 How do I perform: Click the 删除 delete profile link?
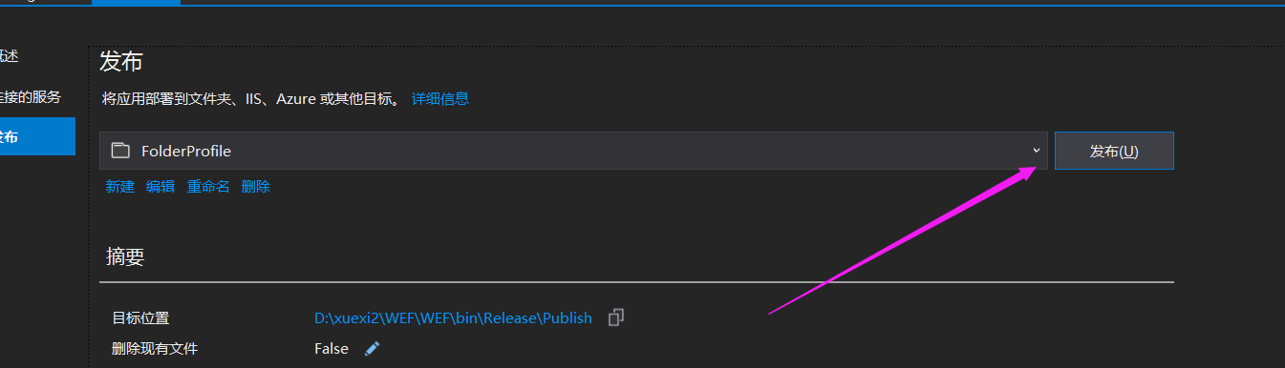point(256,187)
